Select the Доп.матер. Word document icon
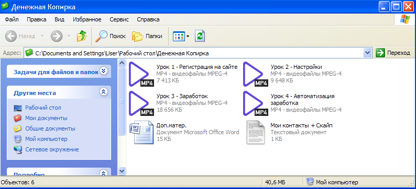Image resolution: width=416 pixels, height=189 pixels. point(141,133)
